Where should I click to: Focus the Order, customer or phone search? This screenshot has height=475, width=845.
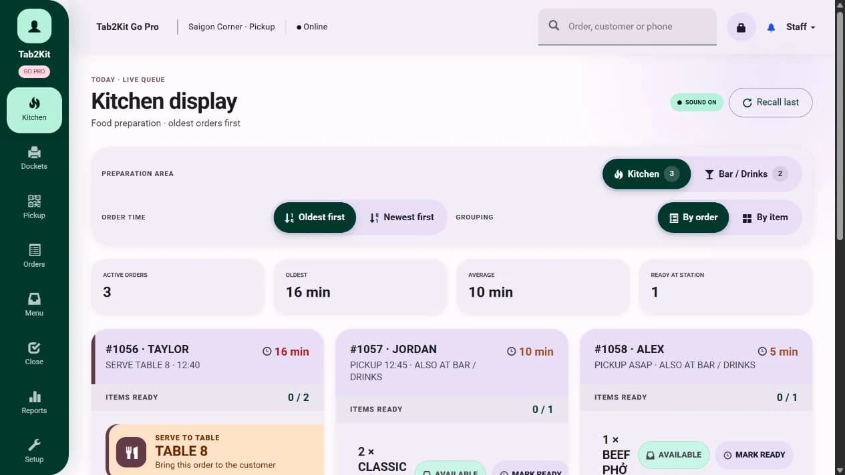[x=627, y=27]
